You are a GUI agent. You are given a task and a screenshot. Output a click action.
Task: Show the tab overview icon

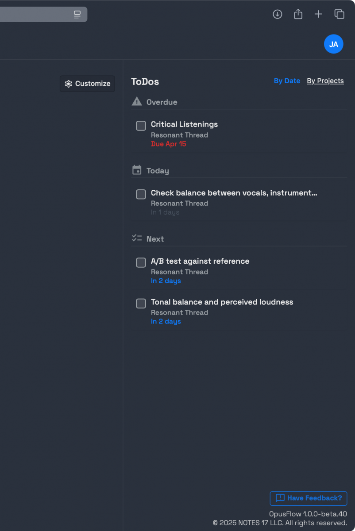click(340, 14)
